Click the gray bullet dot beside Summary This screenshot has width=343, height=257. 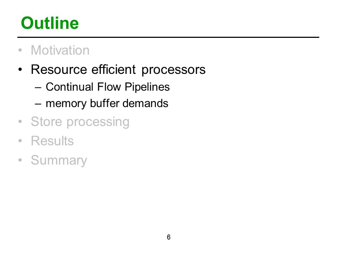(x=20, y=160)
